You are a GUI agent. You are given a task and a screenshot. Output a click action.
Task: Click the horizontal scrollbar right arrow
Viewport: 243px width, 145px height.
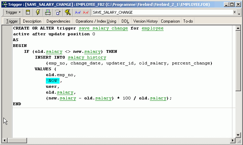click(x=232, y=140)
